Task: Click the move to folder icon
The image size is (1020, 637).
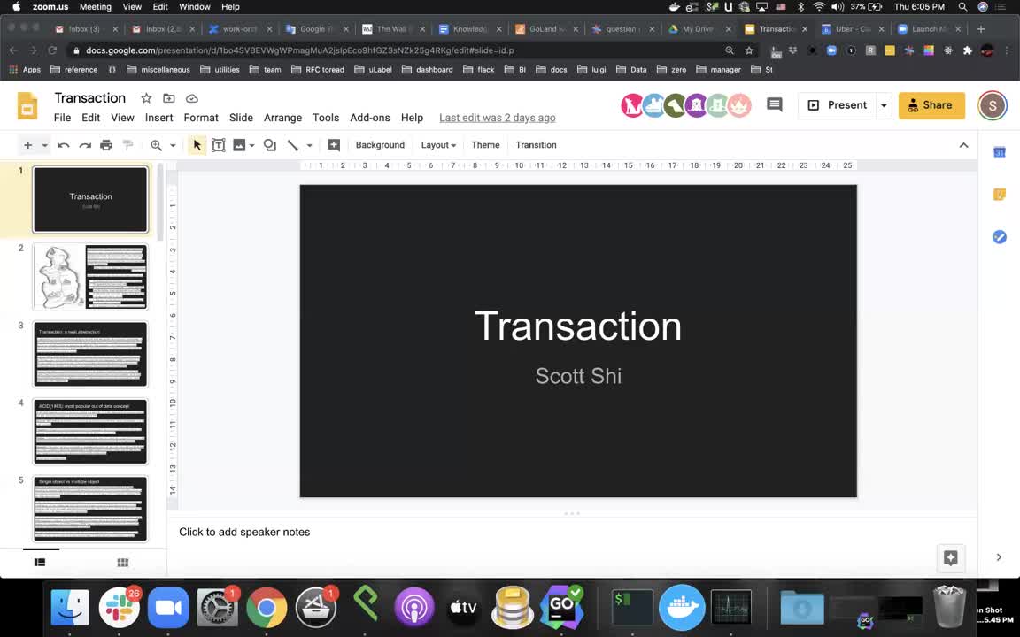Action: 169,98
